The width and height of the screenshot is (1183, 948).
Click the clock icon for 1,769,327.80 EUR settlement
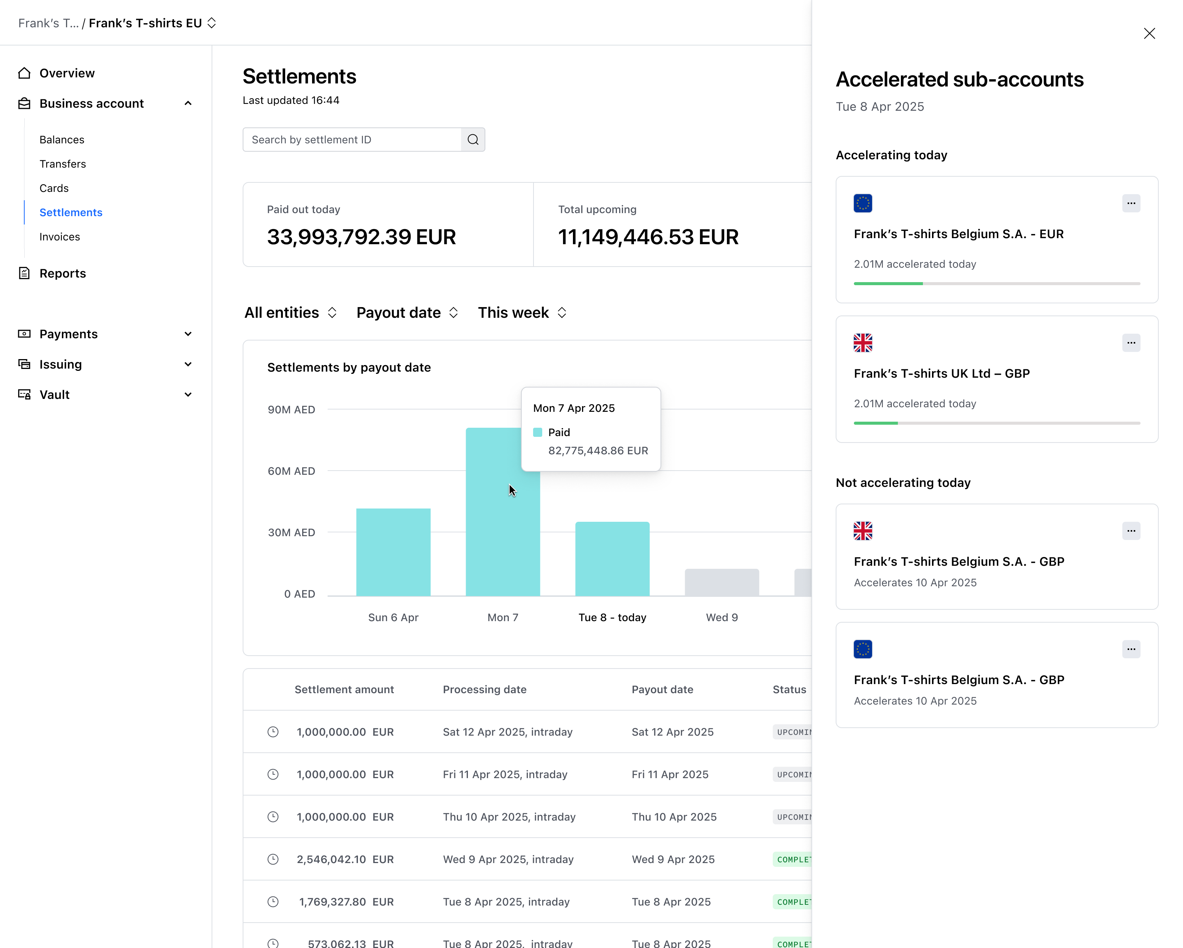click(273, 902)
